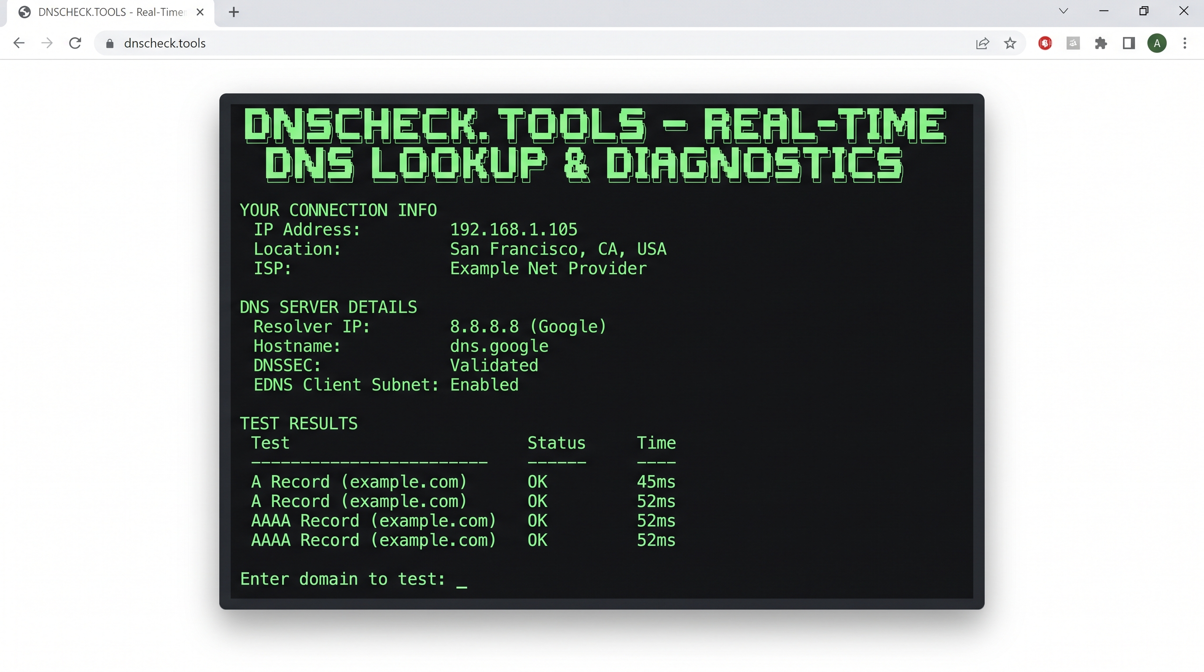Click the Status column header

pyautogui.click(x=556, y=443)
